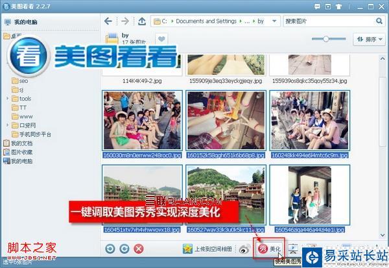Screen dimensions: 389x268
Task: Select thumbnail 160248kk494e6l4mtc6c9m.jpg
Action: tap(310, 121)
